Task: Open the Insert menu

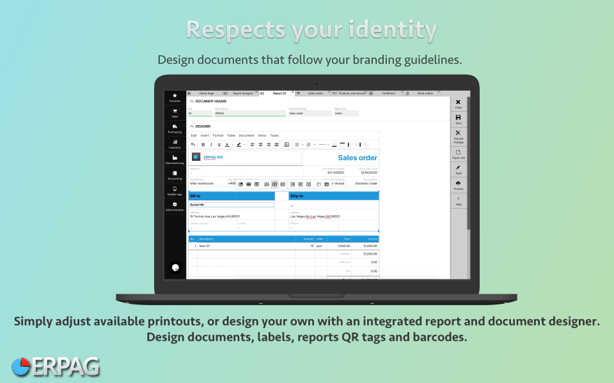Action: [x=205, y=135]
